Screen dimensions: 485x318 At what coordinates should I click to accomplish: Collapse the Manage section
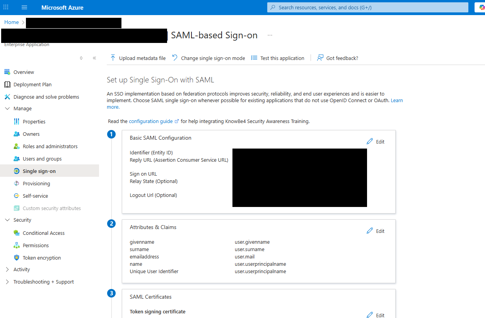tap(7, 109)
